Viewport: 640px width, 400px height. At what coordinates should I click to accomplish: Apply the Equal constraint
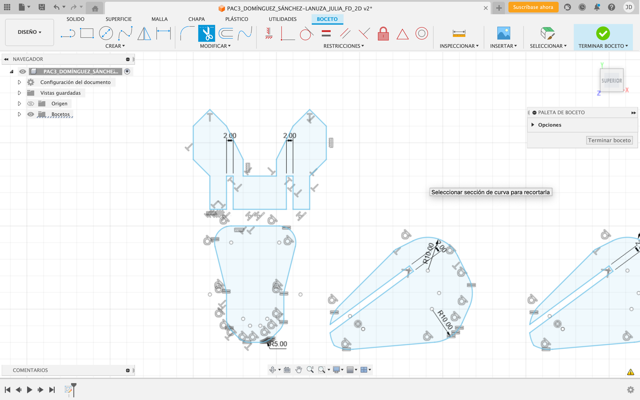[x=326, y=34]
